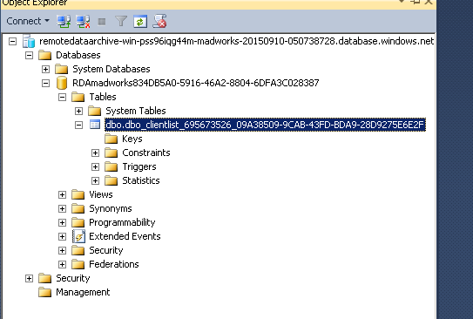
Task: Expand the Views node
Action: (62, 195)
